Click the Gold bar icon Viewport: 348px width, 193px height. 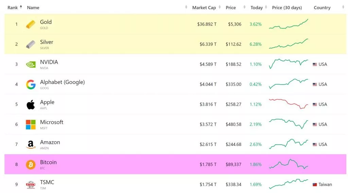pos(31,24)
